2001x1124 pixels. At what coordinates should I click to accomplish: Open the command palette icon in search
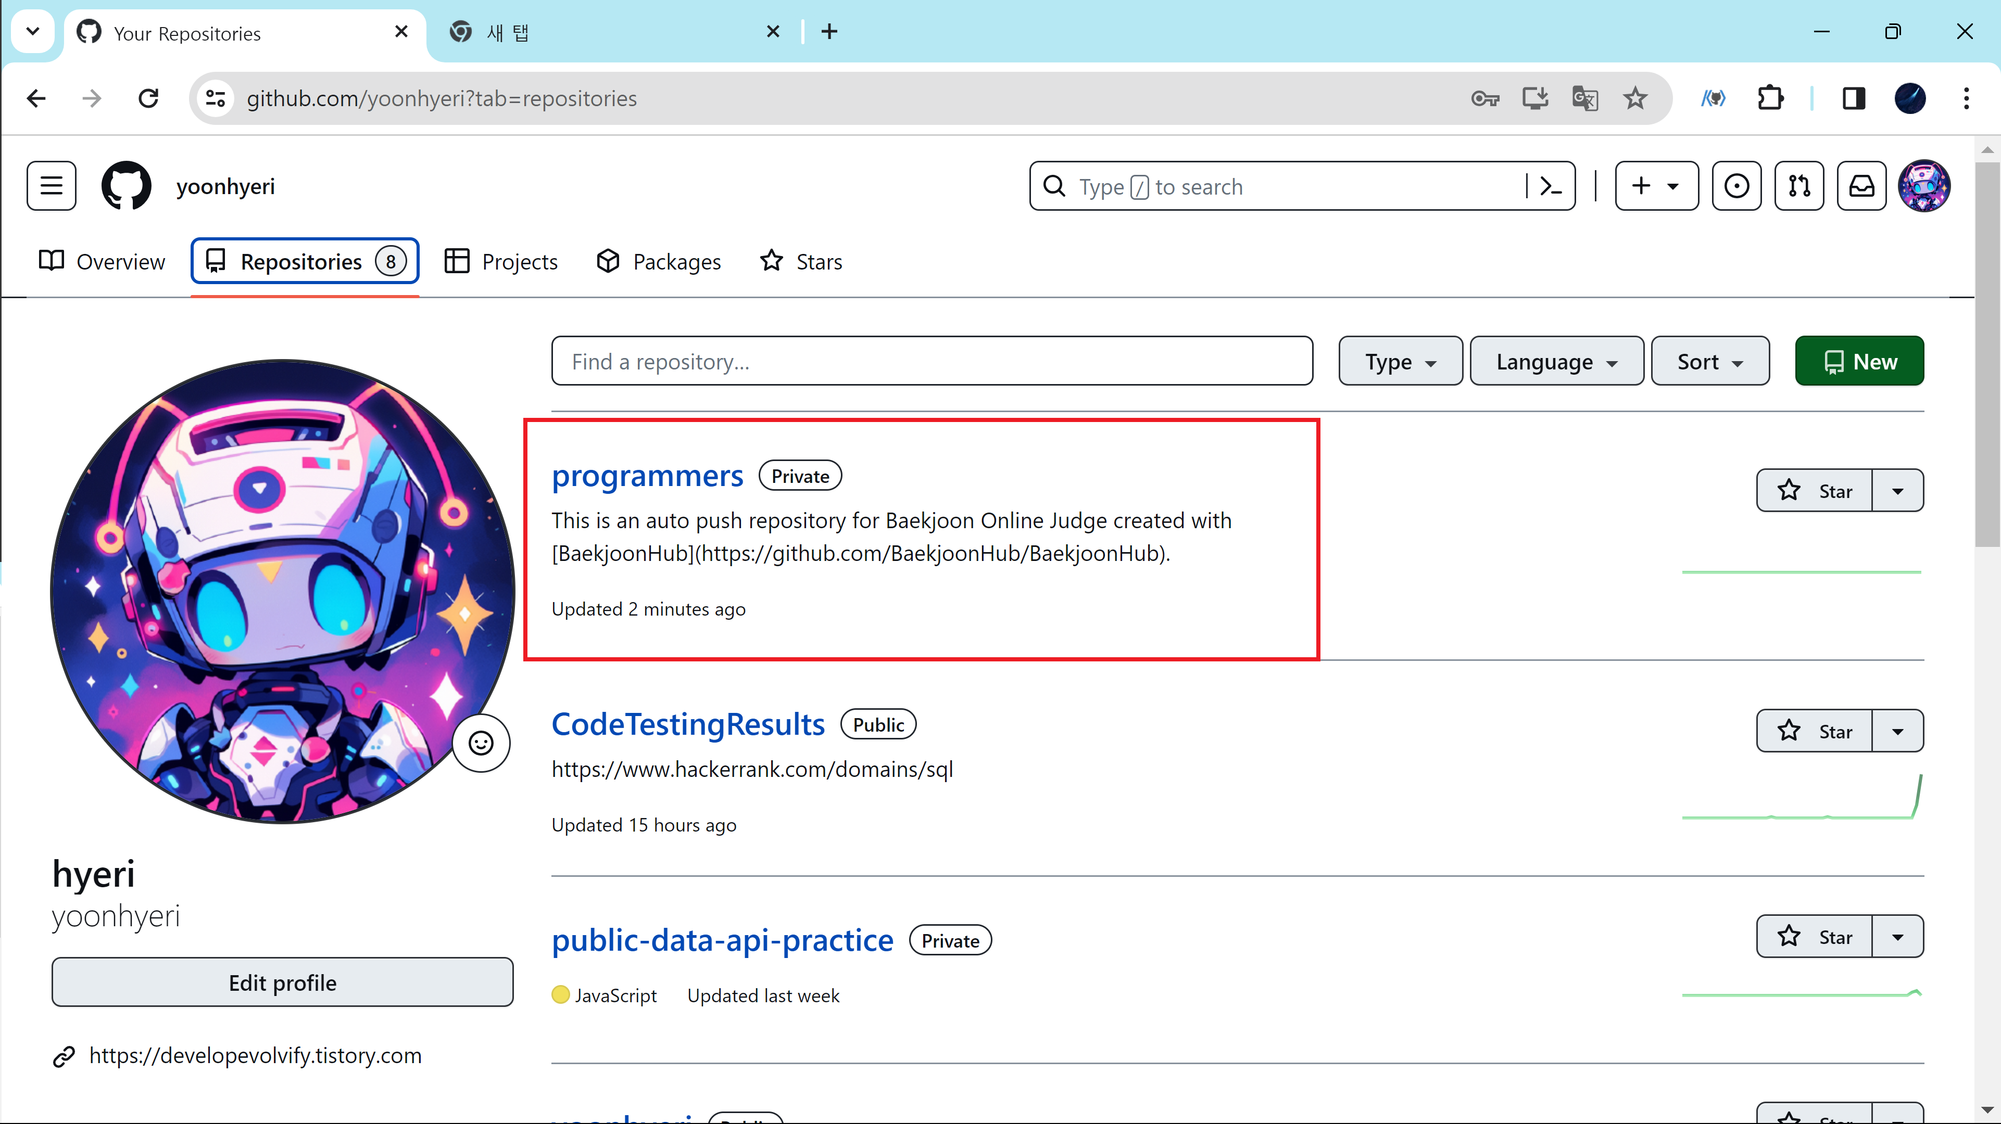[x=1550, y=186]
